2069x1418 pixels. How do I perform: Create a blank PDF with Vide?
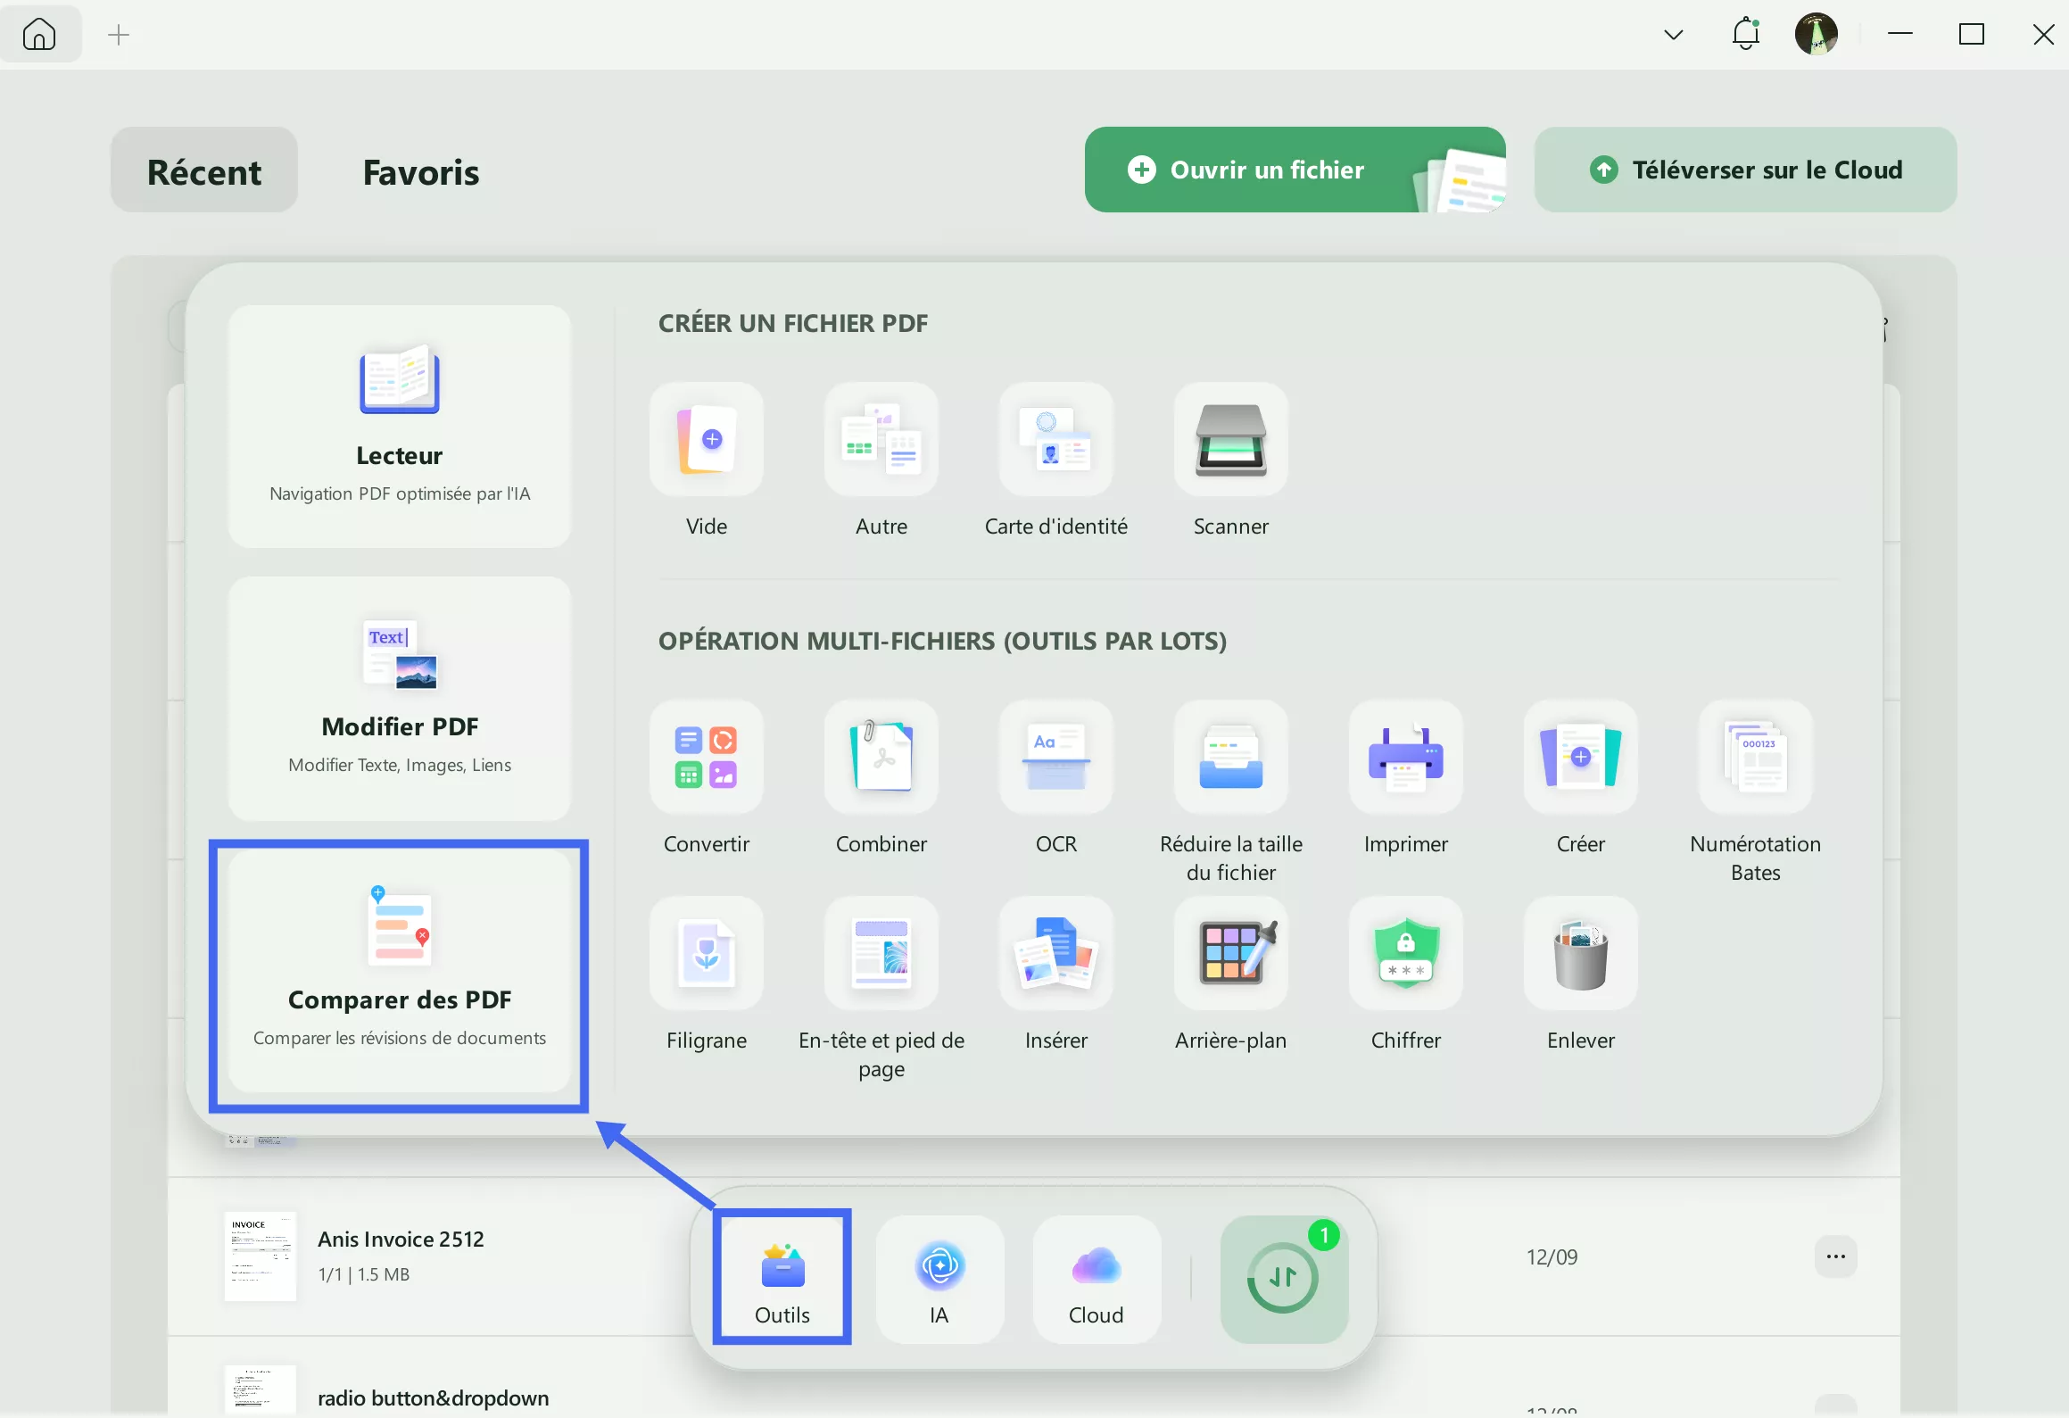(x=706, y=440)
